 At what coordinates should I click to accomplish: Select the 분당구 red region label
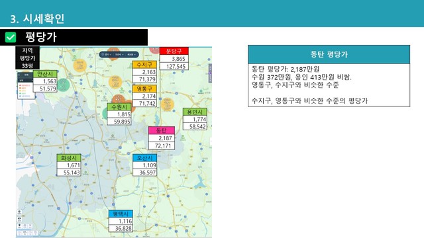[x=174, y=51]
